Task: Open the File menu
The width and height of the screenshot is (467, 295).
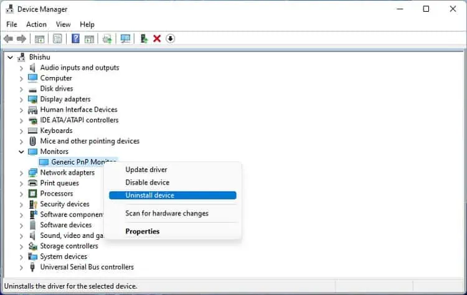Action: 12,24
